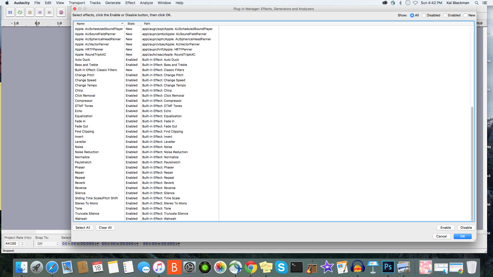Open System Preferences gear in dock
The height and width of the screenshot is (277, 493).
tap(189, 267)
